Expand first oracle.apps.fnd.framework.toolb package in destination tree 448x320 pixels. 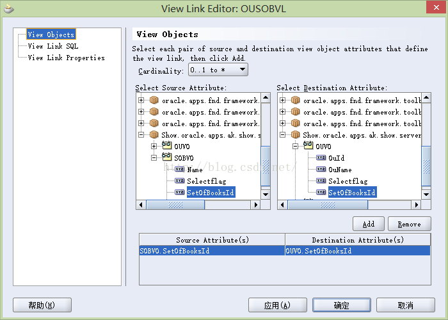pyautogui.click(x=283, y=100)
